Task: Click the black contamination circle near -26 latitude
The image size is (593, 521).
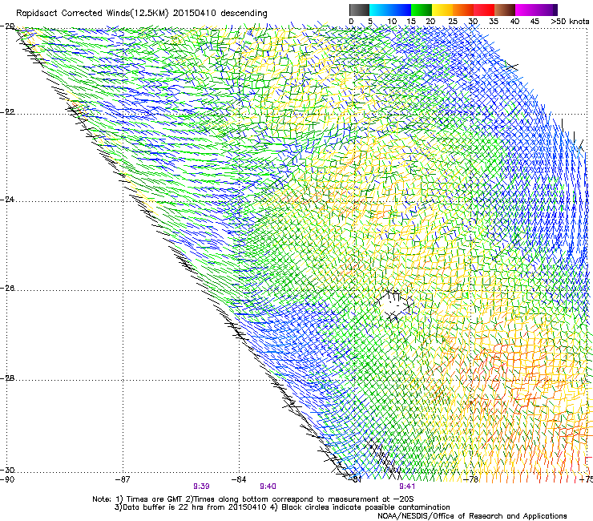Action: pyautogui.click(x=393, y=305)
